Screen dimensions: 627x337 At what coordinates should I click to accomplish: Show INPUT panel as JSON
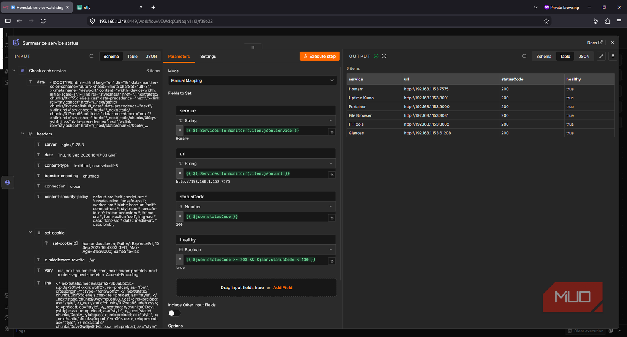pyautogui.click(x=151, y=56)
